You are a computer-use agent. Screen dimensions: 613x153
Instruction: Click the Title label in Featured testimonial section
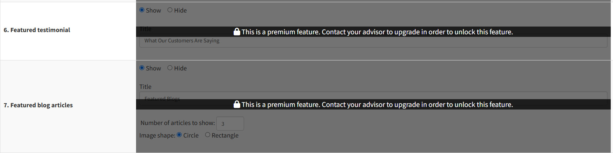(145, 28)
